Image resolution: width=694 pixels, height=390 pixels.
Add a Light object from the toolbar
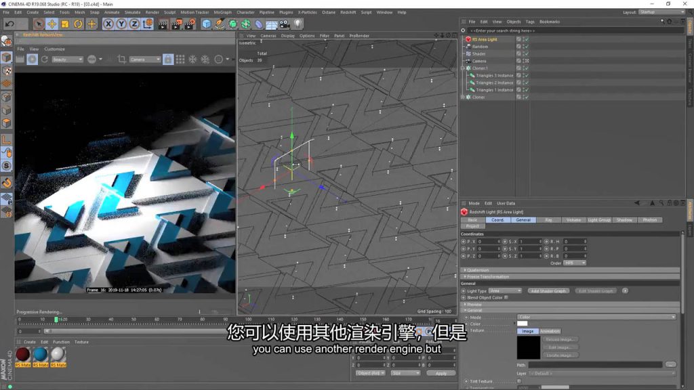(298, 24)
